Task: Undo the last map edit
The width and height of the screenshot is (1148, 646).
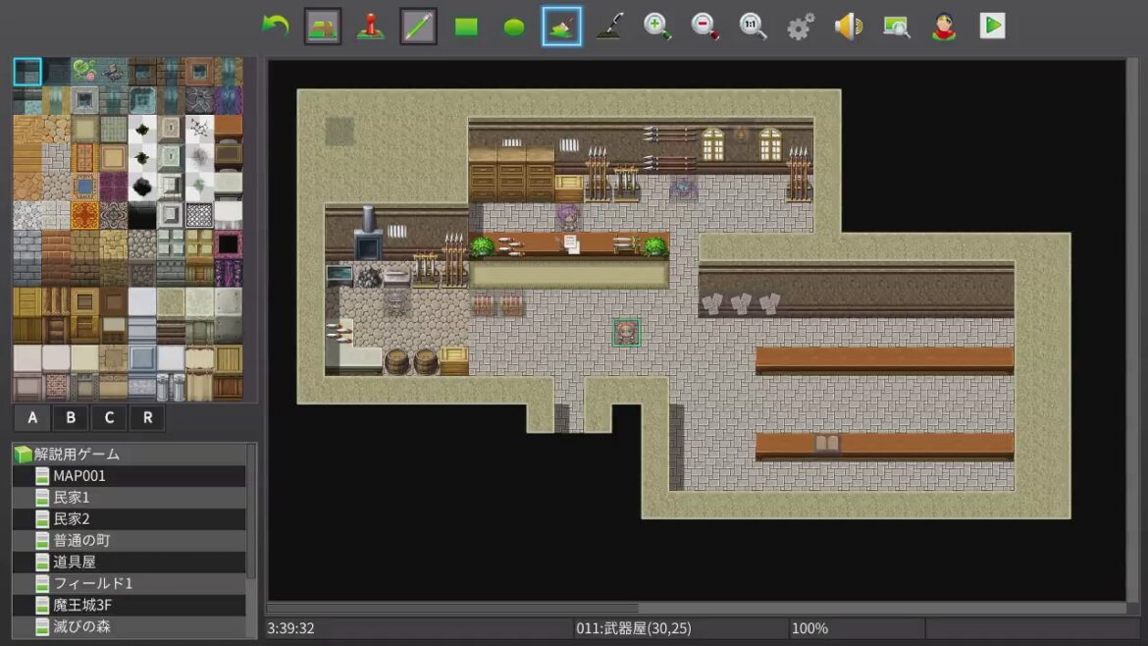Action: tap(275, 27)
